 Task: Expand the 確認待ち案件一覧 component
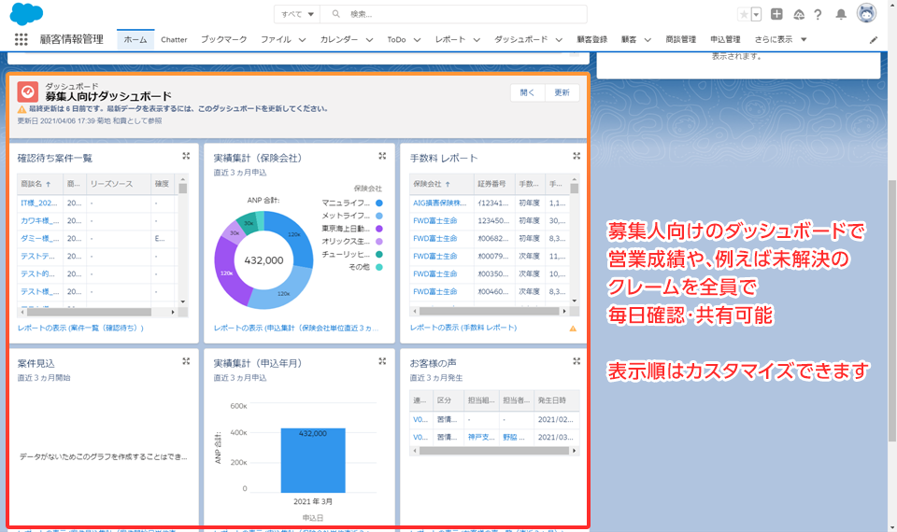pos(186,156)
